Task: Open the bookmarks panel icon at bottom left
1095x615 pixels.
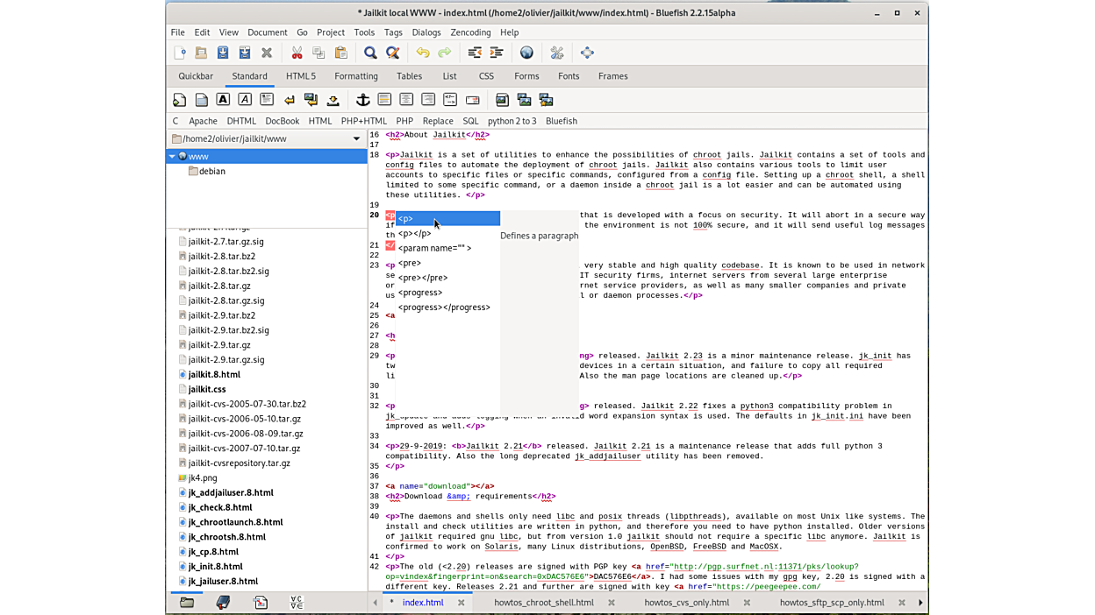Action: click(x=223, y=603)
